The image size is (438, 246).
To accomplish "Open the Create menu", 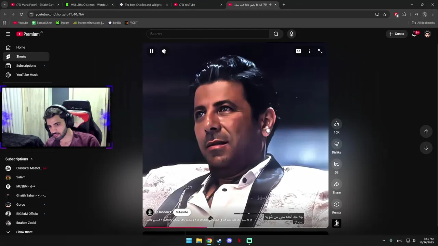I will 397,34.
